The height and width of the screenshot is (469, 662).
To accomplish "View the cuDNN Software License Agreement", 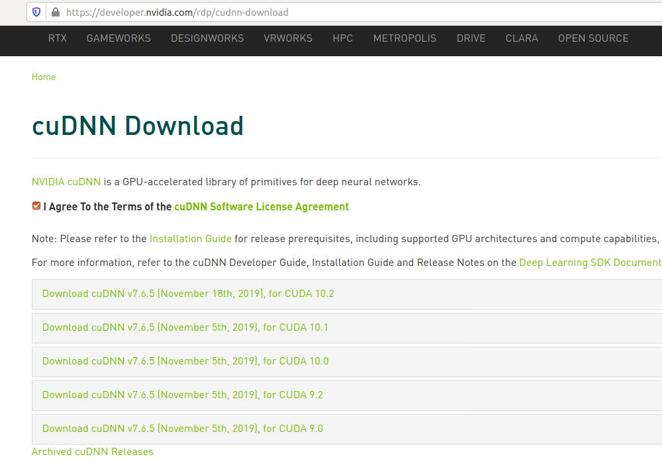I will tap(261, 206).
